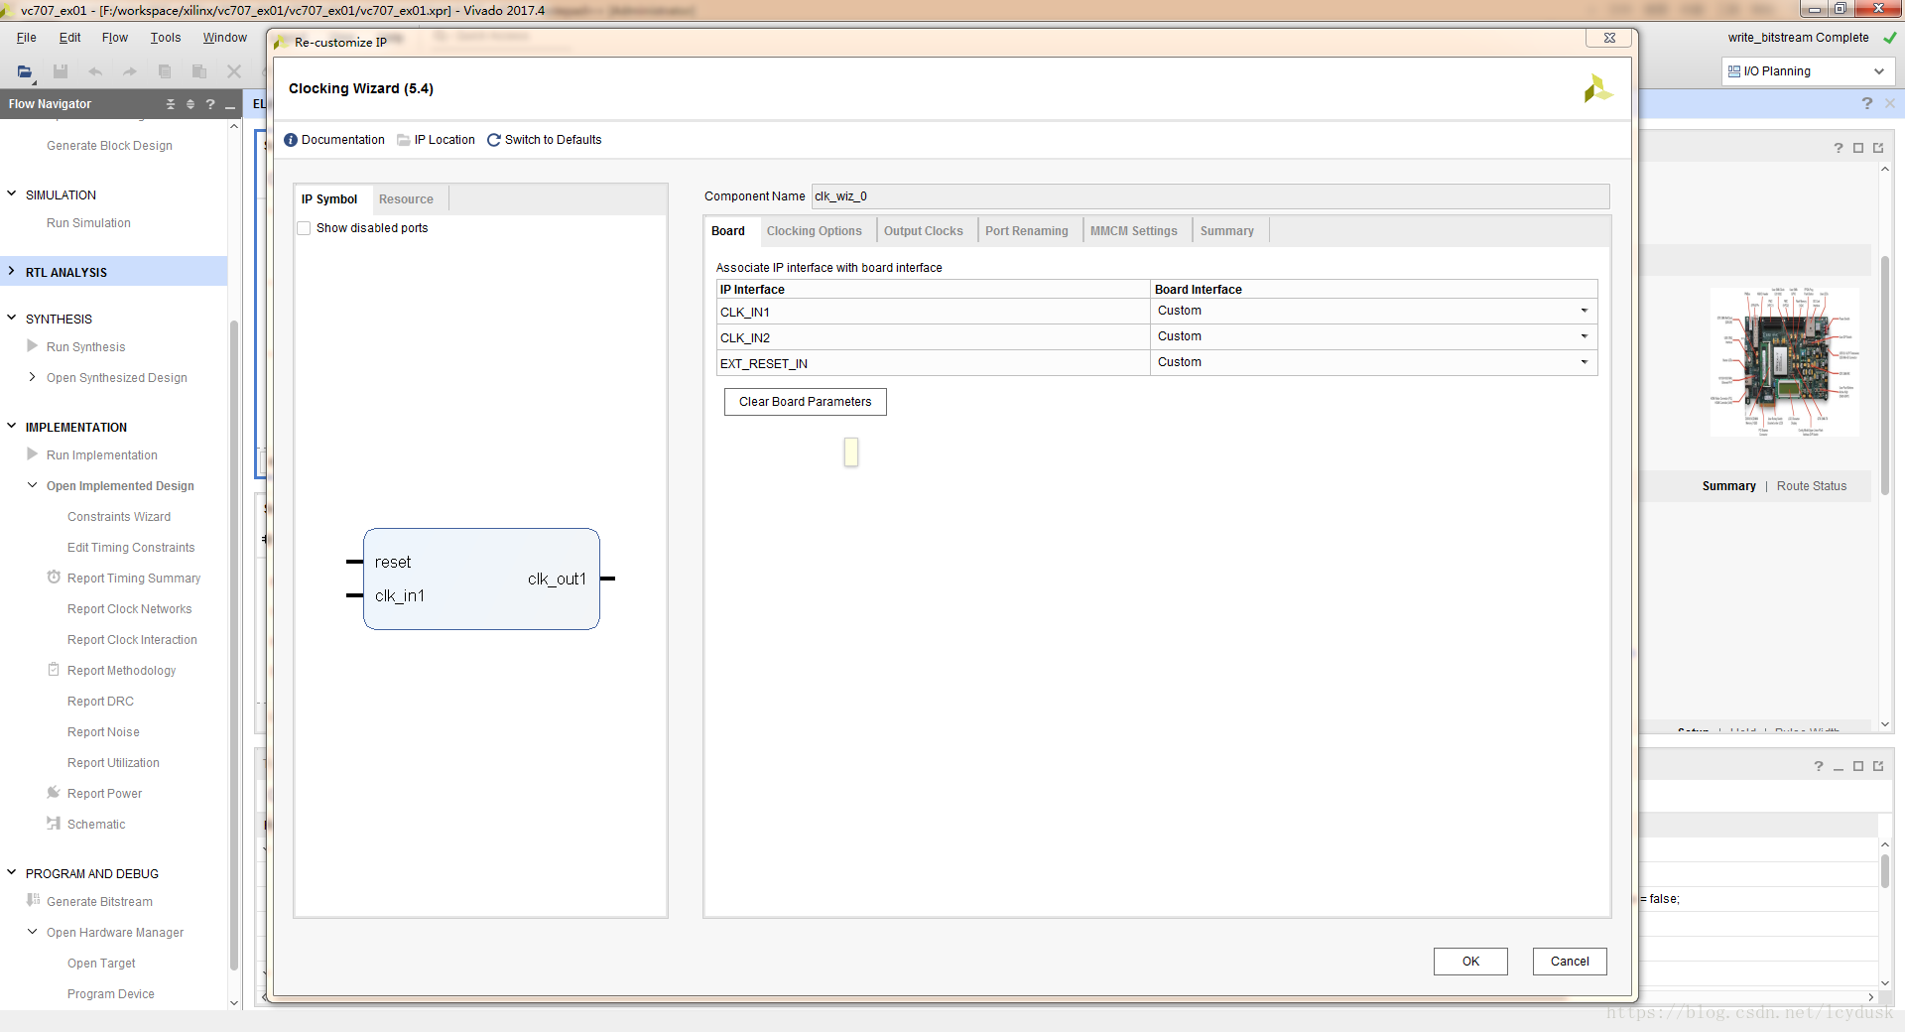
Task: Collapse Open Hardware Manager tree
Action: pos(33,932)
